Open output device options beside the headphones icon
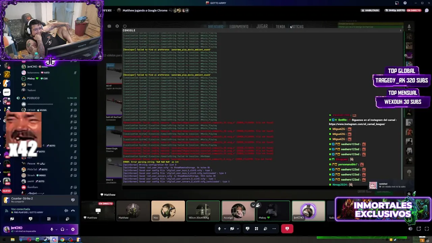Viewport: 432px width, 243px height. (x=67, y=230)
